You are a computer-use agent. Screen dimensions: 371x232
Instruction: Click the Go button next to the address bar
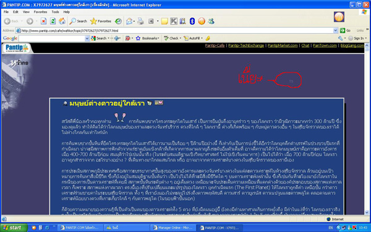point(345,30)
